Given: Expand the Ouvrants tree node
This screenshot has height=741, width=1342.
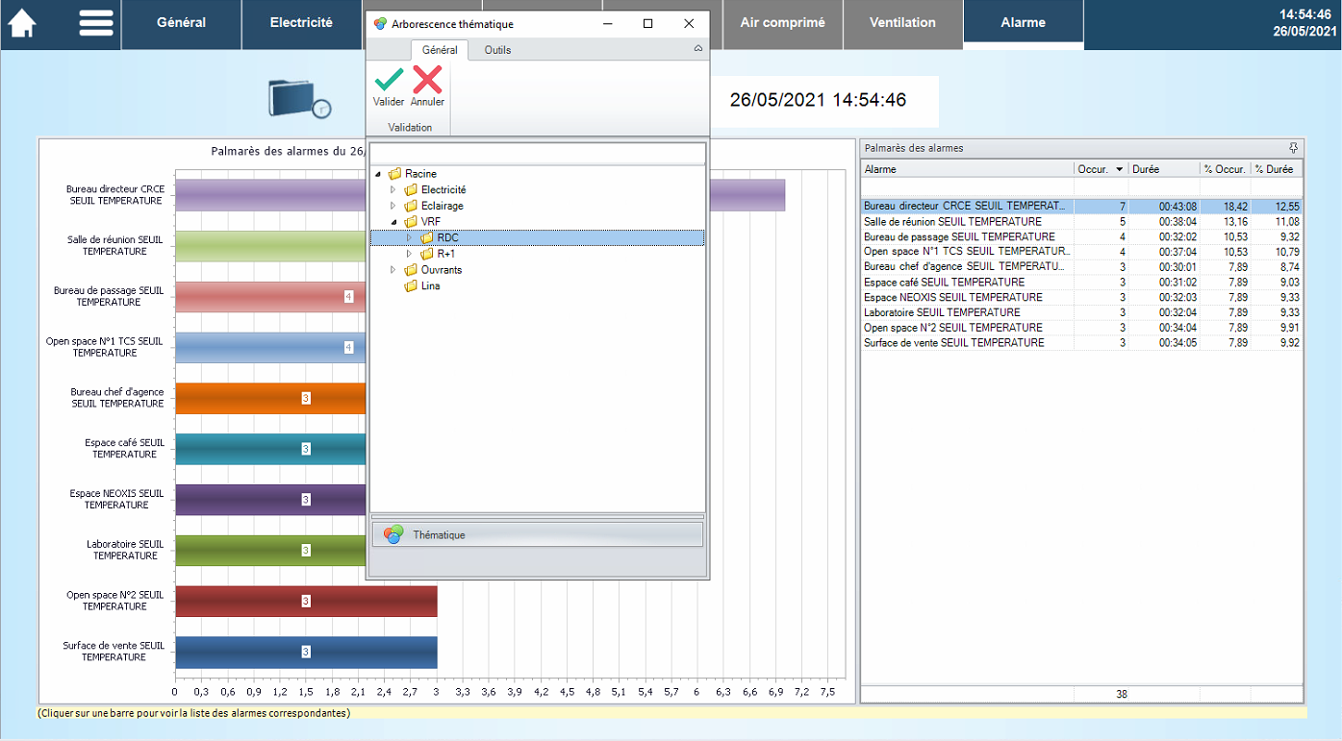Looking at the screenshot, I should pos(392,270).
